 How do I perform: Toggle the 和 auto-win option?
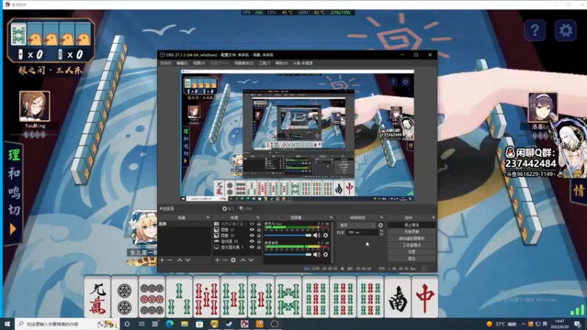[x=14, y=174]
